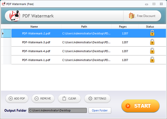Screen dimensions: 167x119
Task: Click the Status column header
Action: tap(150, 27)
